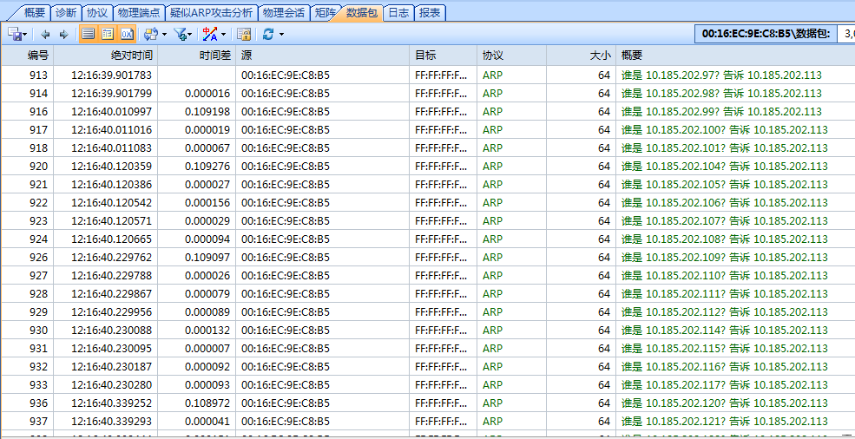Sort by the 协议 column header
The height and width of the screenshot is (439, 855).
(x=492, y=55)
